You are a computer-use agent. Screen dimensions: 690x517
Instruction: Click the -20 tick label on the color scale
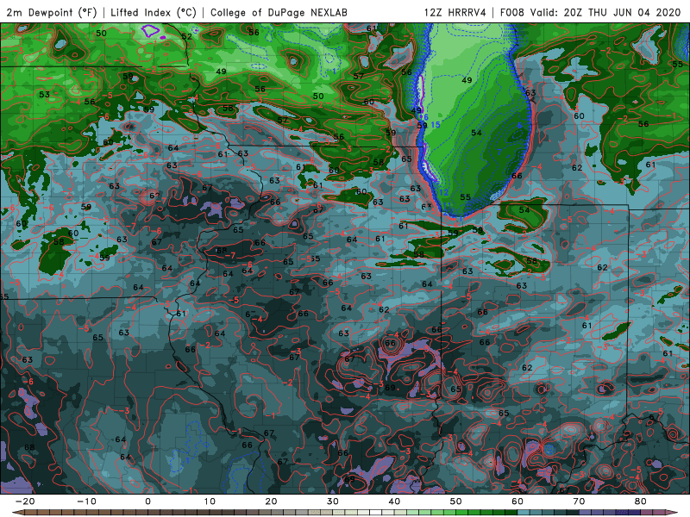coord(25,501)
